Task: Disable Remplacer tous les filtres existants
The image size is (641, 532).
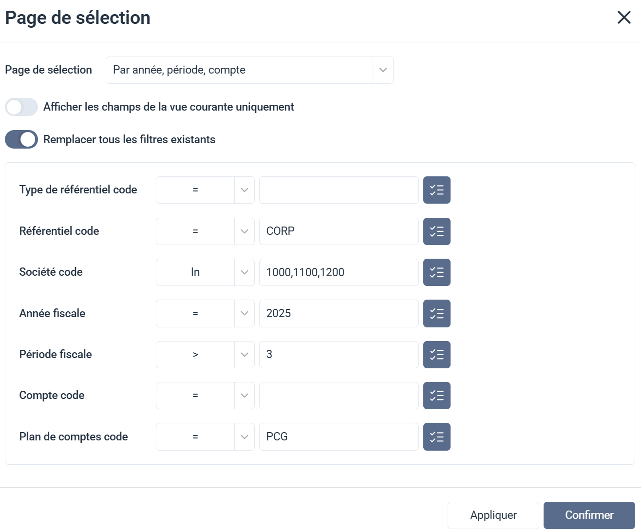Action: 21,139
